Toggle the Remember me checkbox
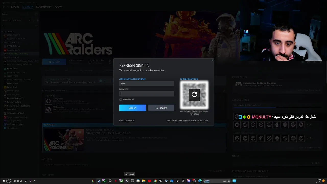Screen dimensions: 327x184 [121, 100]
